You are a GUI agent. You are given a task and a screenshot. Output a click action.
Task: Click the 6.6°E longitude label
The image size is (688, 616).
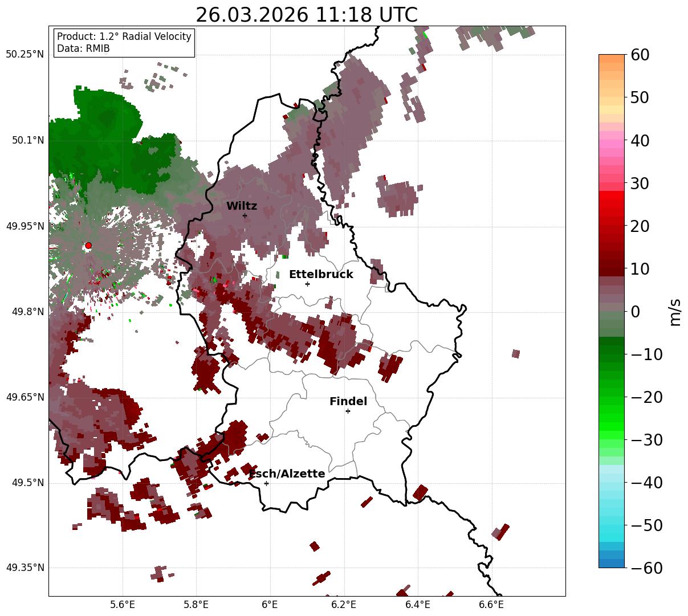[491, 605]
